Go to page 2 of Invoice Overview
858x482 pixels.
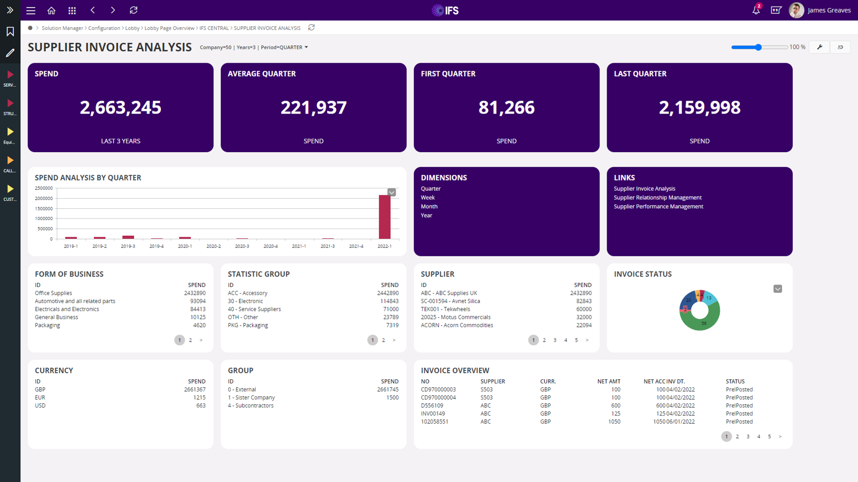(x=737, y=436)
